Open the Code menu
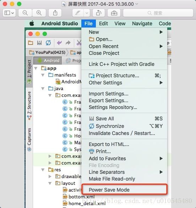The width and height of the screenshot is (196, 208). coord(165,24)
